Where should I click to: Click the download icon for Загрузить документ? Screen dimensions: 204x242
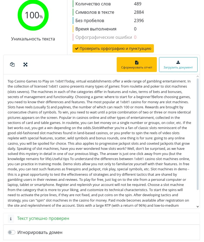point(178,62)
